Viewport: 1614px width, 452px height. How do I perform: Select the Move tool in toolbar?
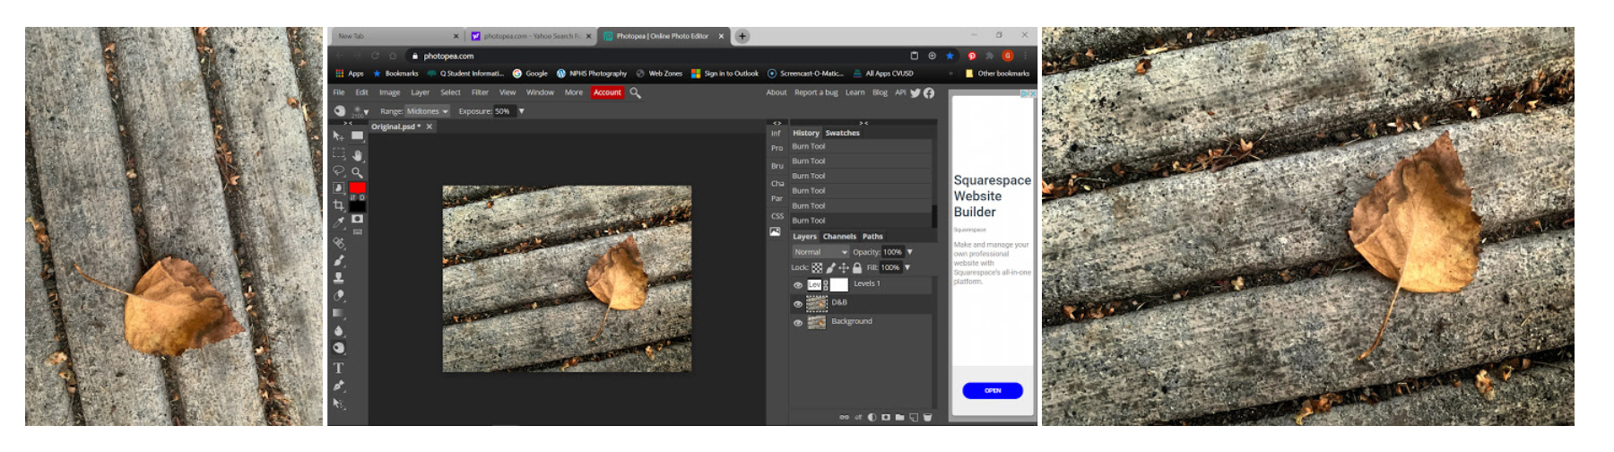point(338,135)
